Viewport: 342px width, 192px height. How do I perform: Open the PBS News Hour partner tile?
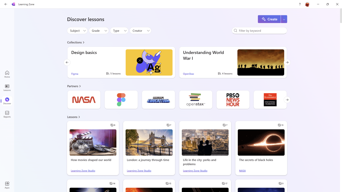(233, 100)
